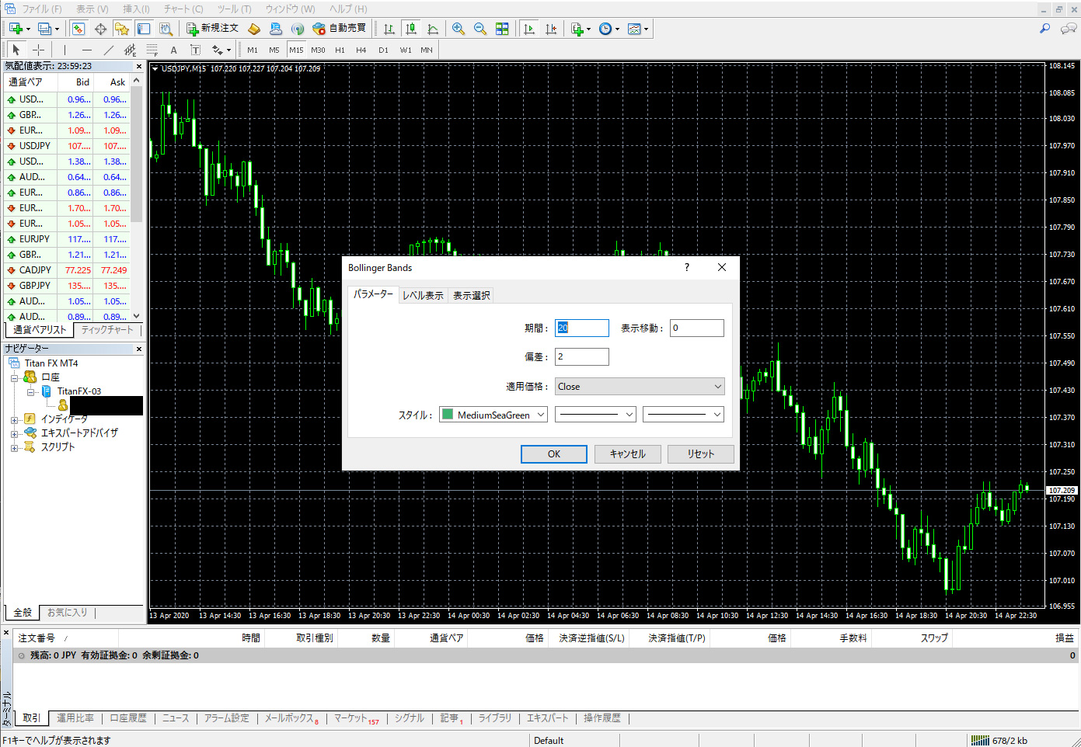Select the text label 'T' tool
Image resolution: width=1081 pixels, height=747 pixels.
(196, 50)
